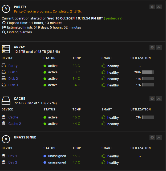
Task: Open the Parity section gear settings
Action: pos(152,7)
